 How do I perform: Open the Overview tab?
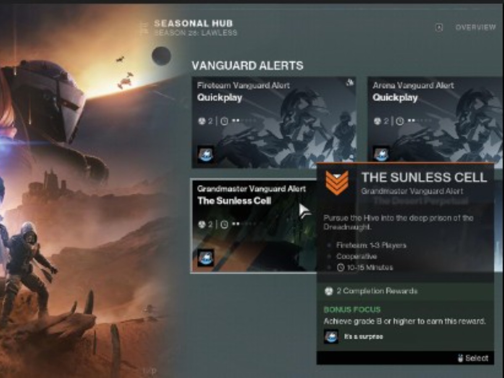pyautogui.click(x=475, y=27)
